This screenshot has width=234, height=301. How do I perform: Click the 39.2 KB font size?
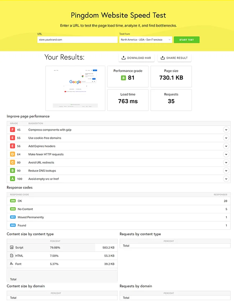[109, 264]
